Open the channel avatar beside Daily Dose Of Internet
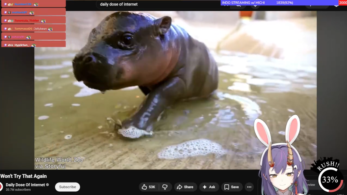Screen dimensions: 347x195 [x=1, y=187]
